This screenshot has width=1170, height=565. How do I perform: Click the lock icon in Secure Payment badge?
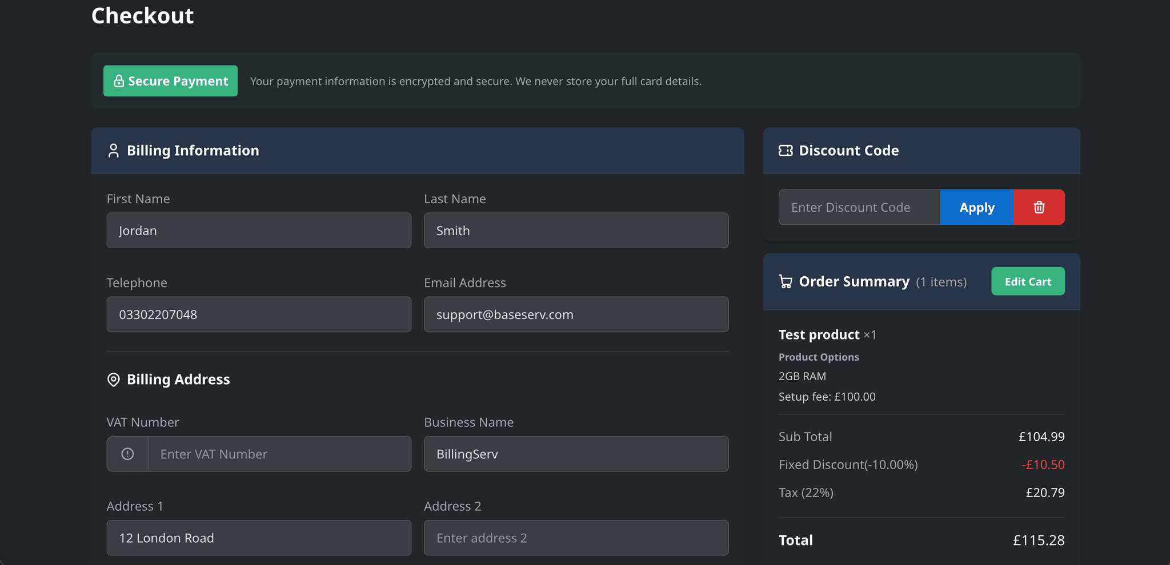[x=119, y=81]
